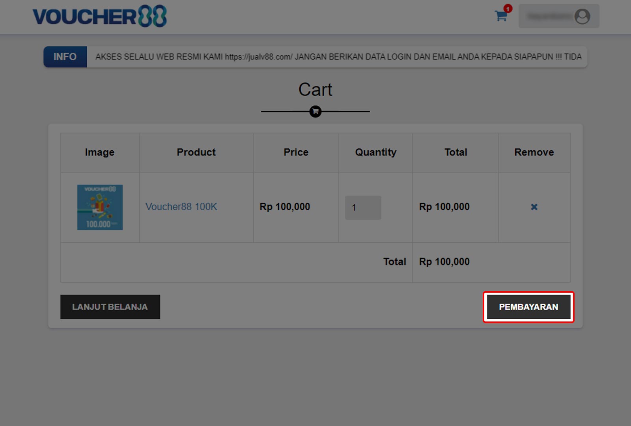The height and width of the screenshot is (426, 631).
Task: Click the user avatar profile icon
Action: [582, 17]
